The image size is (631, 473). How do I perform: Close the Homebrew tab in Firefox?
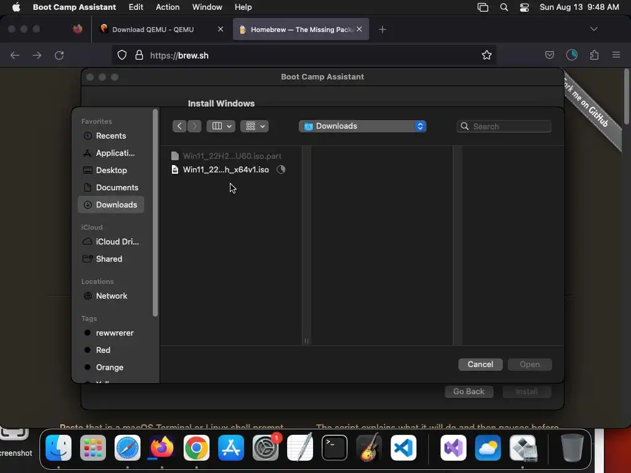pos(359,30)
